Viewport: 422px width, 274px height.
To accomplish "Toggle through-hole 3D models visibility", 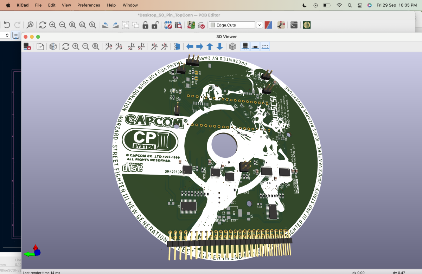I will point(245,46).
